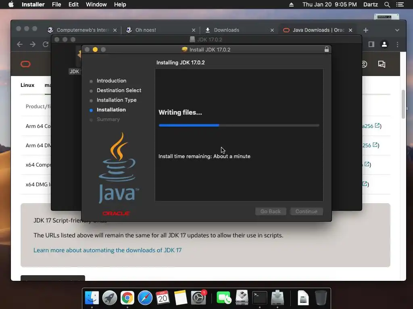Expand Chrome tab search chevron
This screenshot has height=309, width=413.
(397, 30)
